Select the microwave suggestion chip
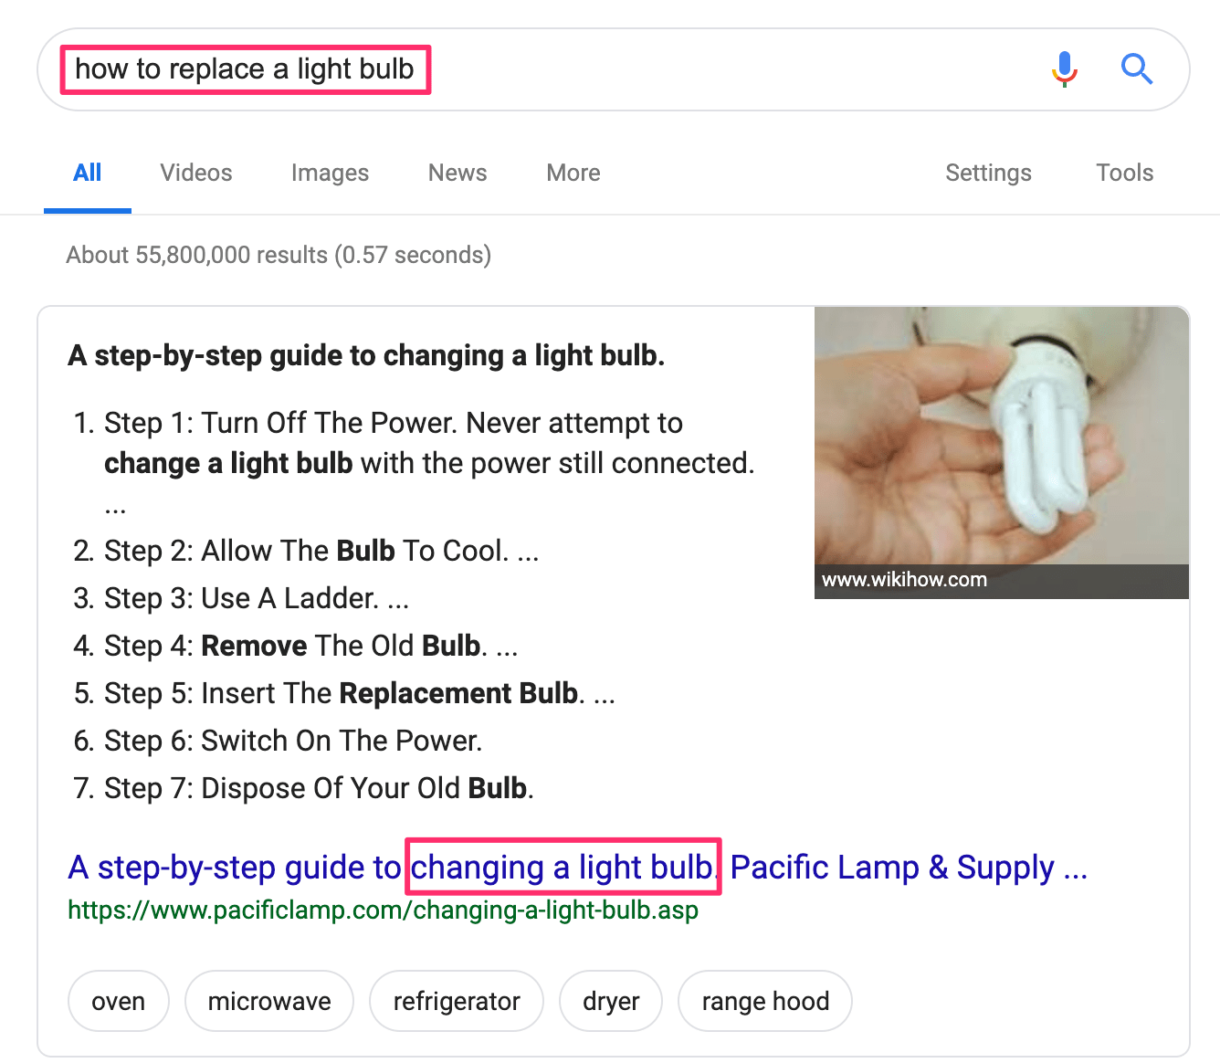This screenshot has height=1063, width=1220. pyautogui.click(x=269, y=1001)
